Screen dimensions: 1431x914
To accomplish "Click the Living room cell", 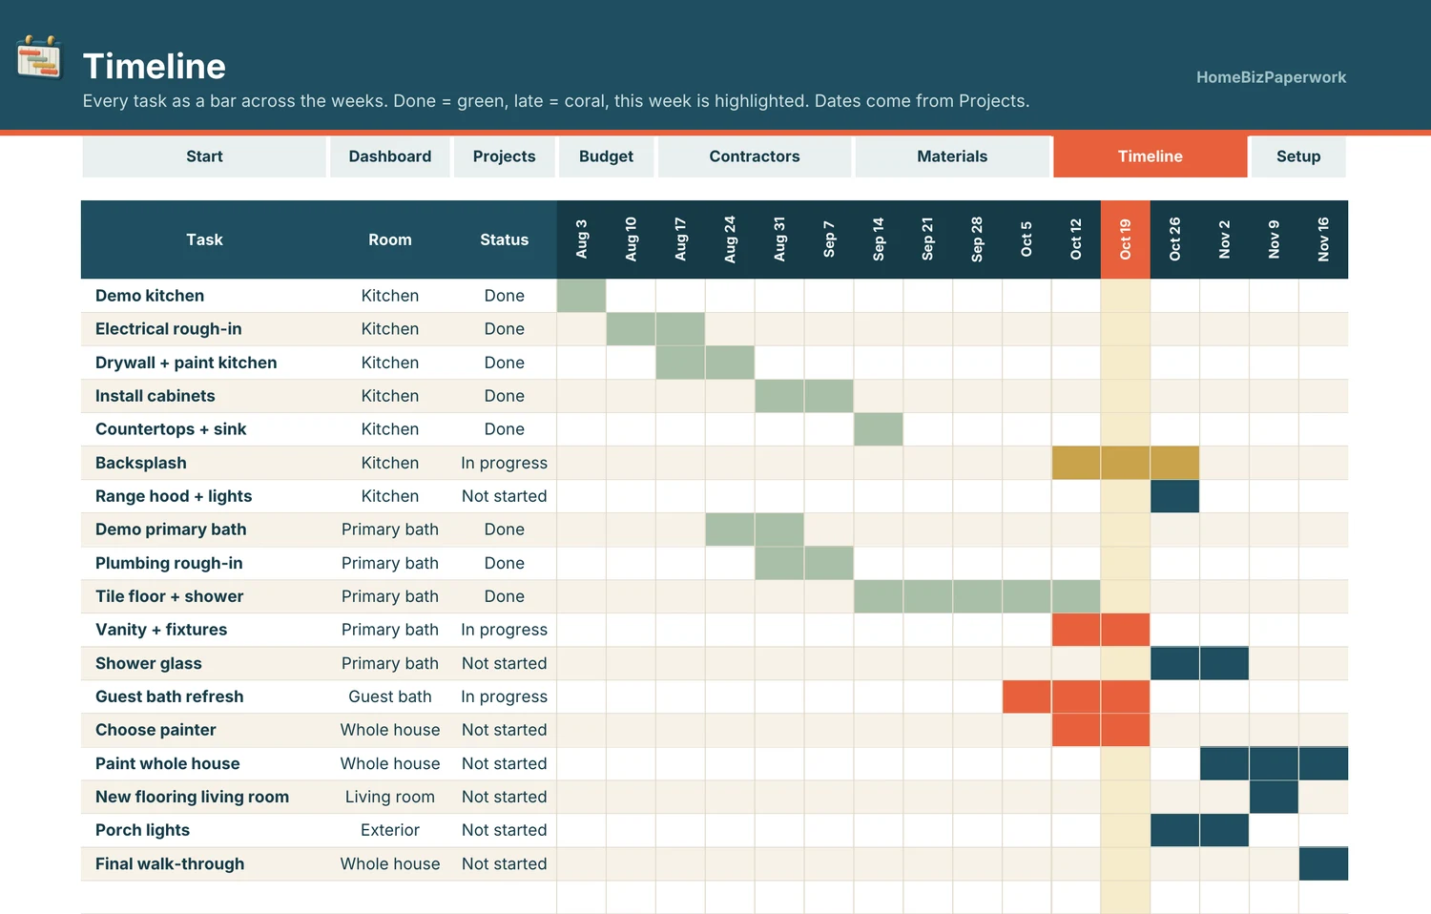I will coord(390,797).
